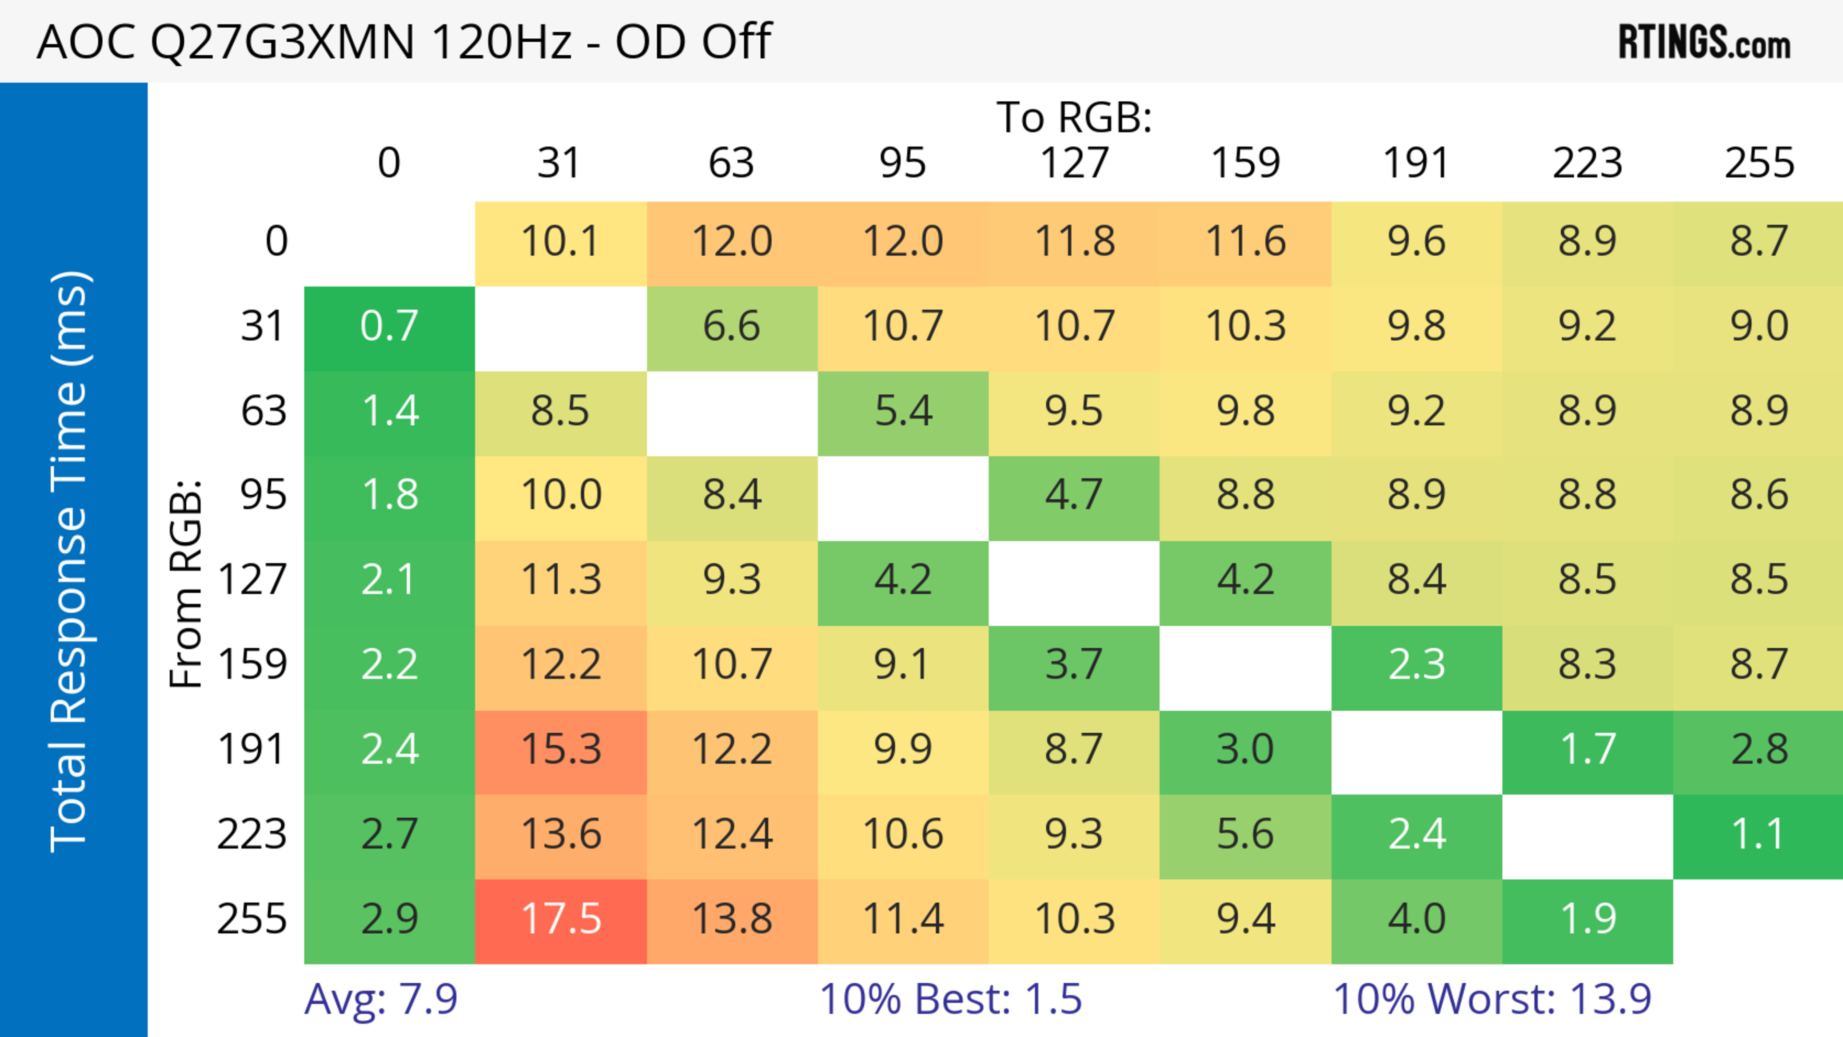Screen dimensions: 1843x1037
Task: Select column header 255
Action: (x=1759, y=163)
